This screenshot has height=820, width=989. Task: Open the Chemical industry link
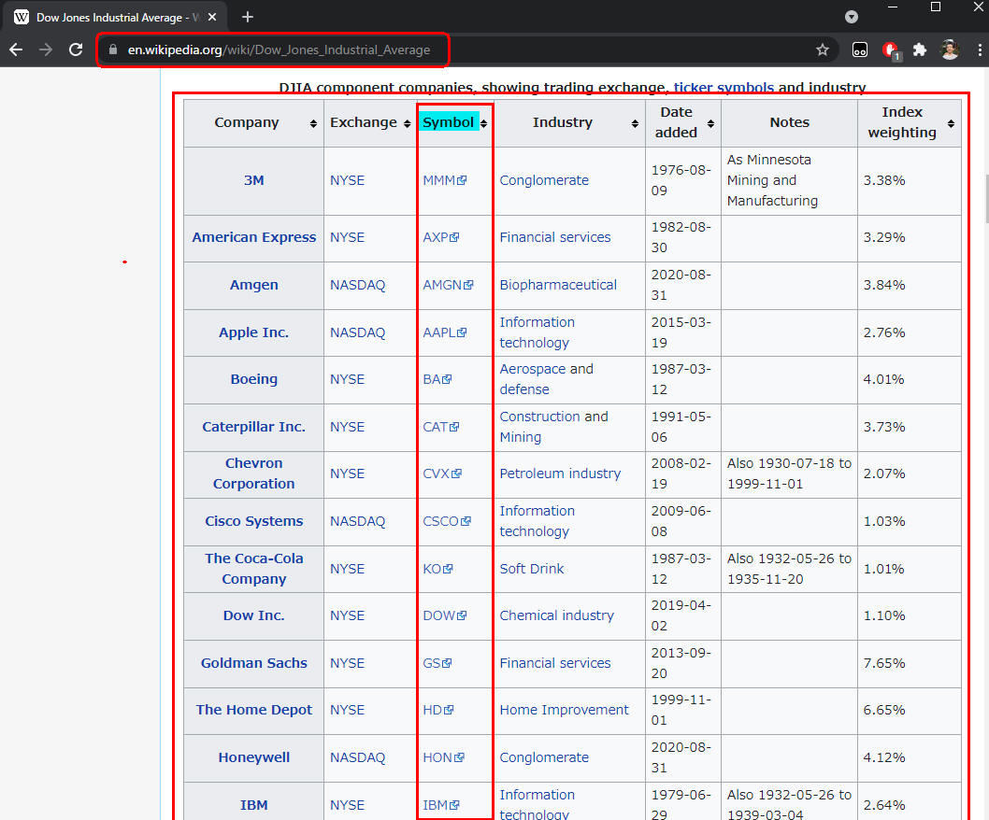pyautogui.click(x=557, y=615)
